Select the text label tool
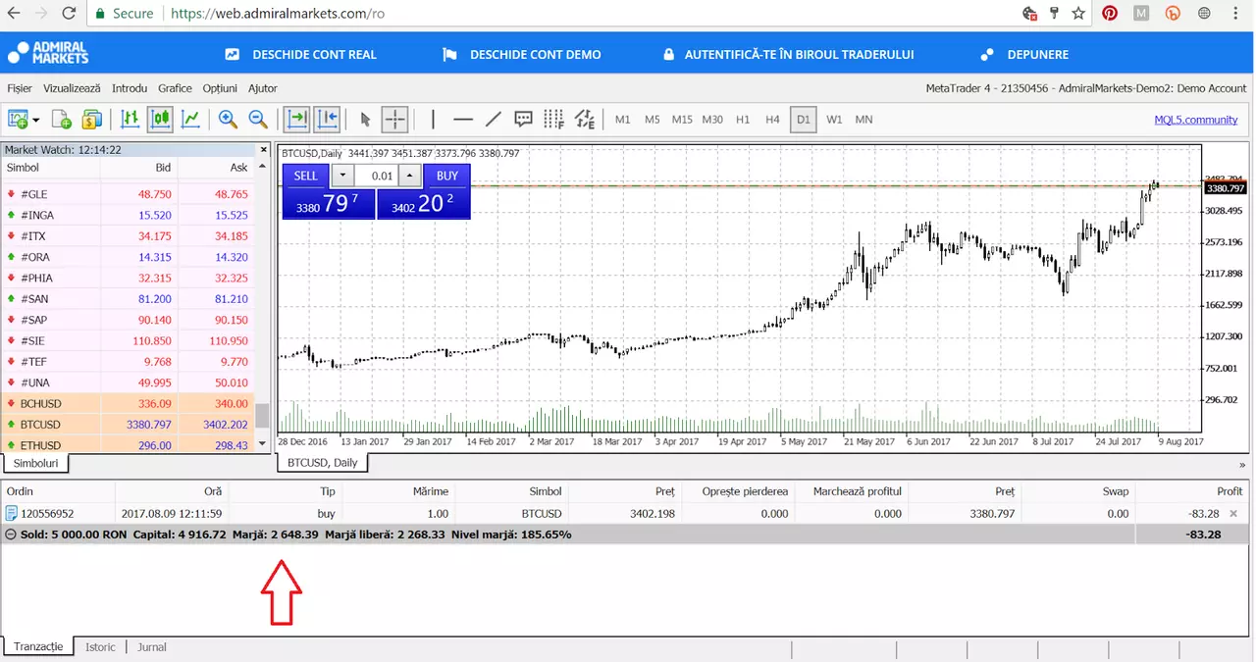The image size is (1256, 662). (524, 120)
